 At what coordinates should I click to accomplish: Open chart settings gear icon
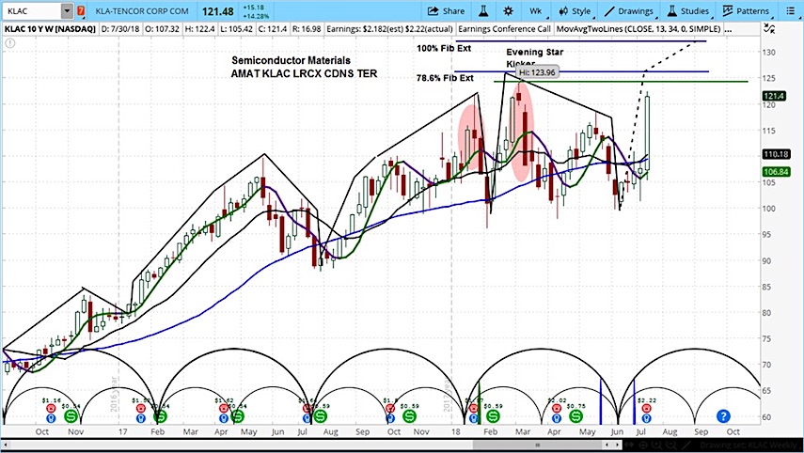508,10
